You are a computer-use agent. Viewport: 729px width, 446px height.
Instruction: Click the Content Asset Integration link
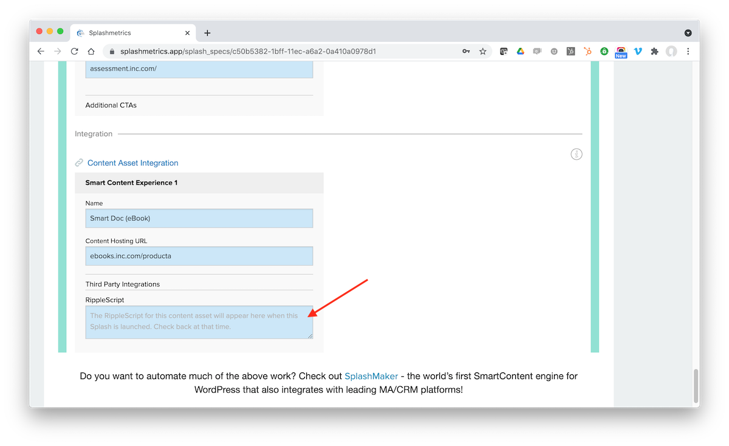tap(133, 163)
